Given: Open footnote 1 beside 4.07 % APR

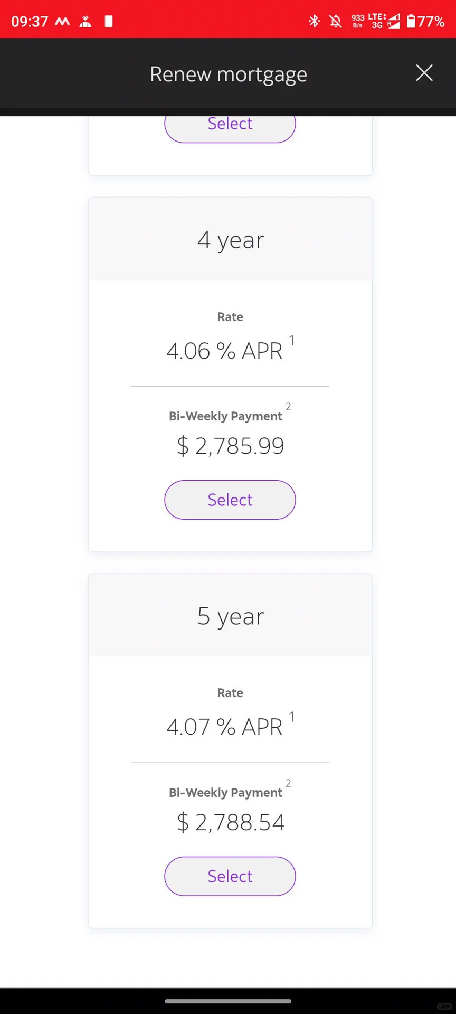Looking at the screenshot, I should pos(291,717).
